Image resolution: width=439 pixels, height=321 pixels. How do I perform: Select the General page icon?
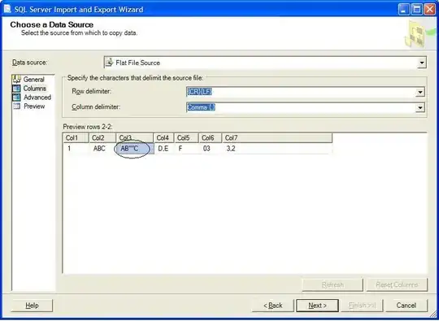(x=17, y=79)
